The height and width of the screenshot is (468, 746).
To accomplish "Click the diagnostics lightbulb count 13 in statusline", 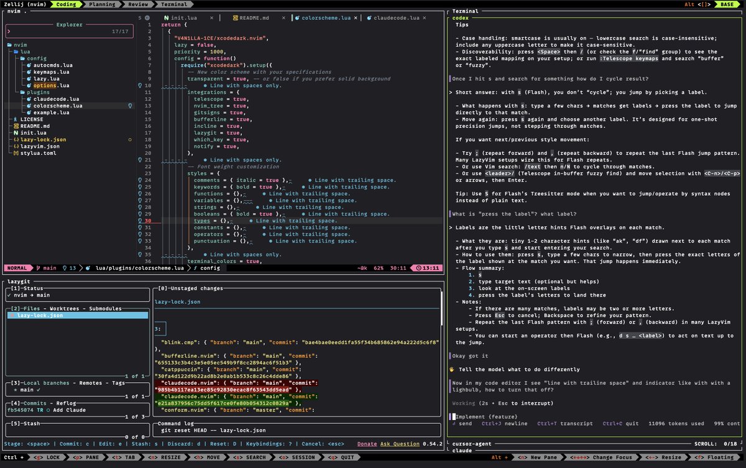I will (69, 268).
